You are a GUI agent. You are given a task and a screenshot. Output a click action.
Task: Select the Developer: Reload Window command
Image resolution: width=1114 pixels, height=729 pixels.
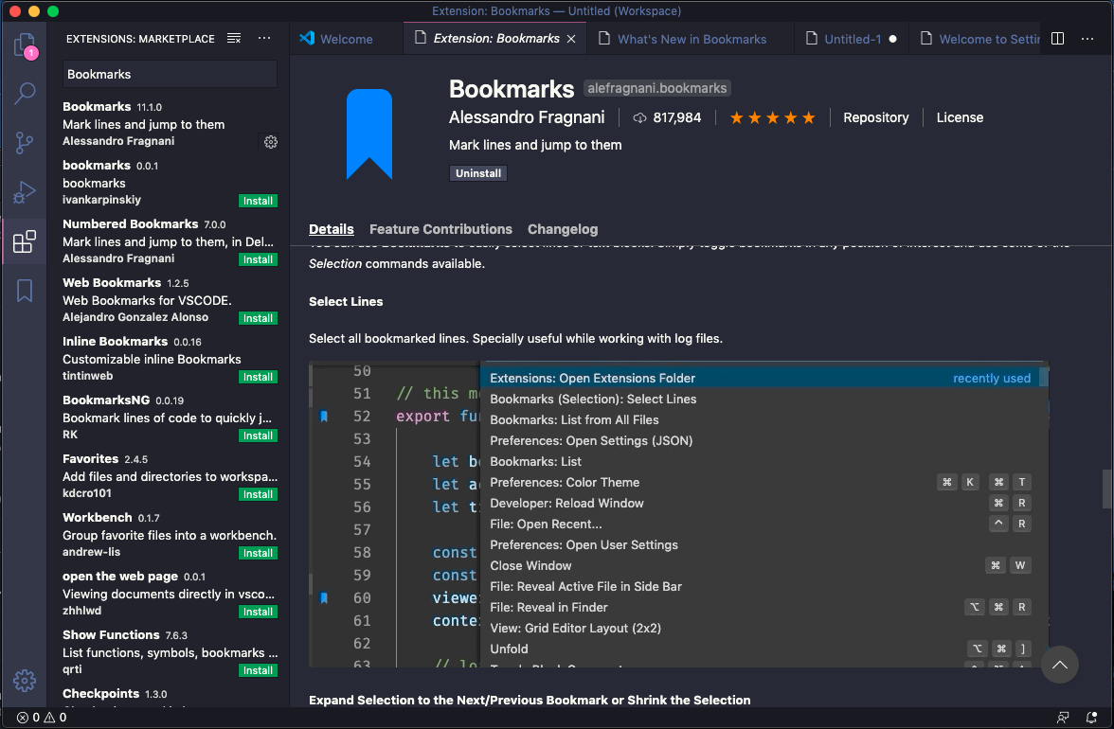568,503
